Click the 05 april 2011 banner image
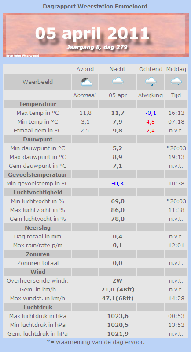The image size is (191, 352). [95, 35]
